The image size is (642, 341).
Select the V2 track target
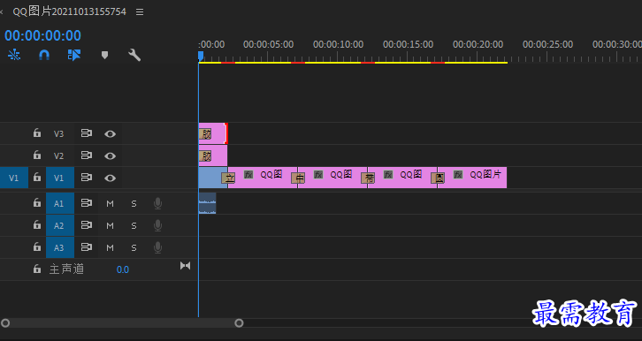point(59,155)
